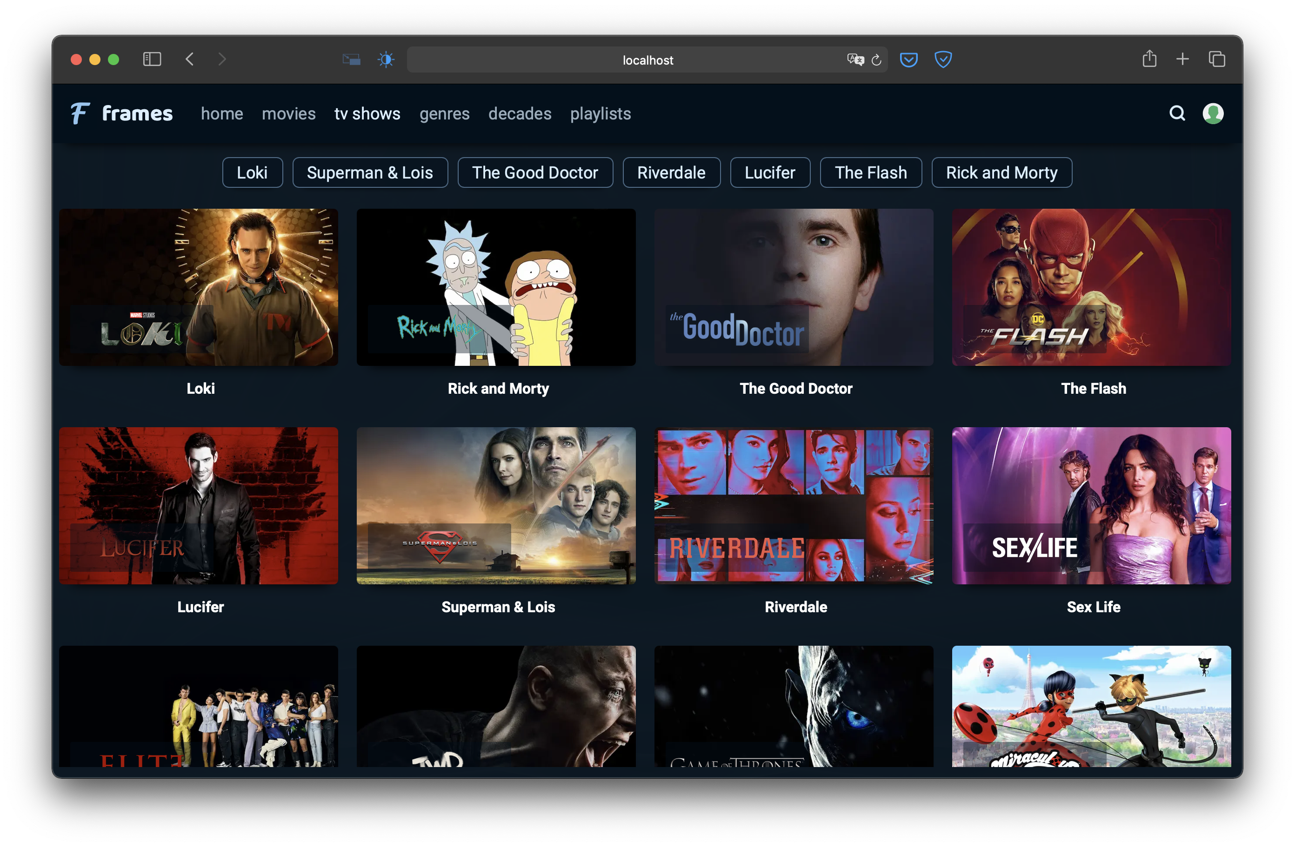Click the Pocket save icon
The image size is (1295, 847).
(x=908, y=59)
